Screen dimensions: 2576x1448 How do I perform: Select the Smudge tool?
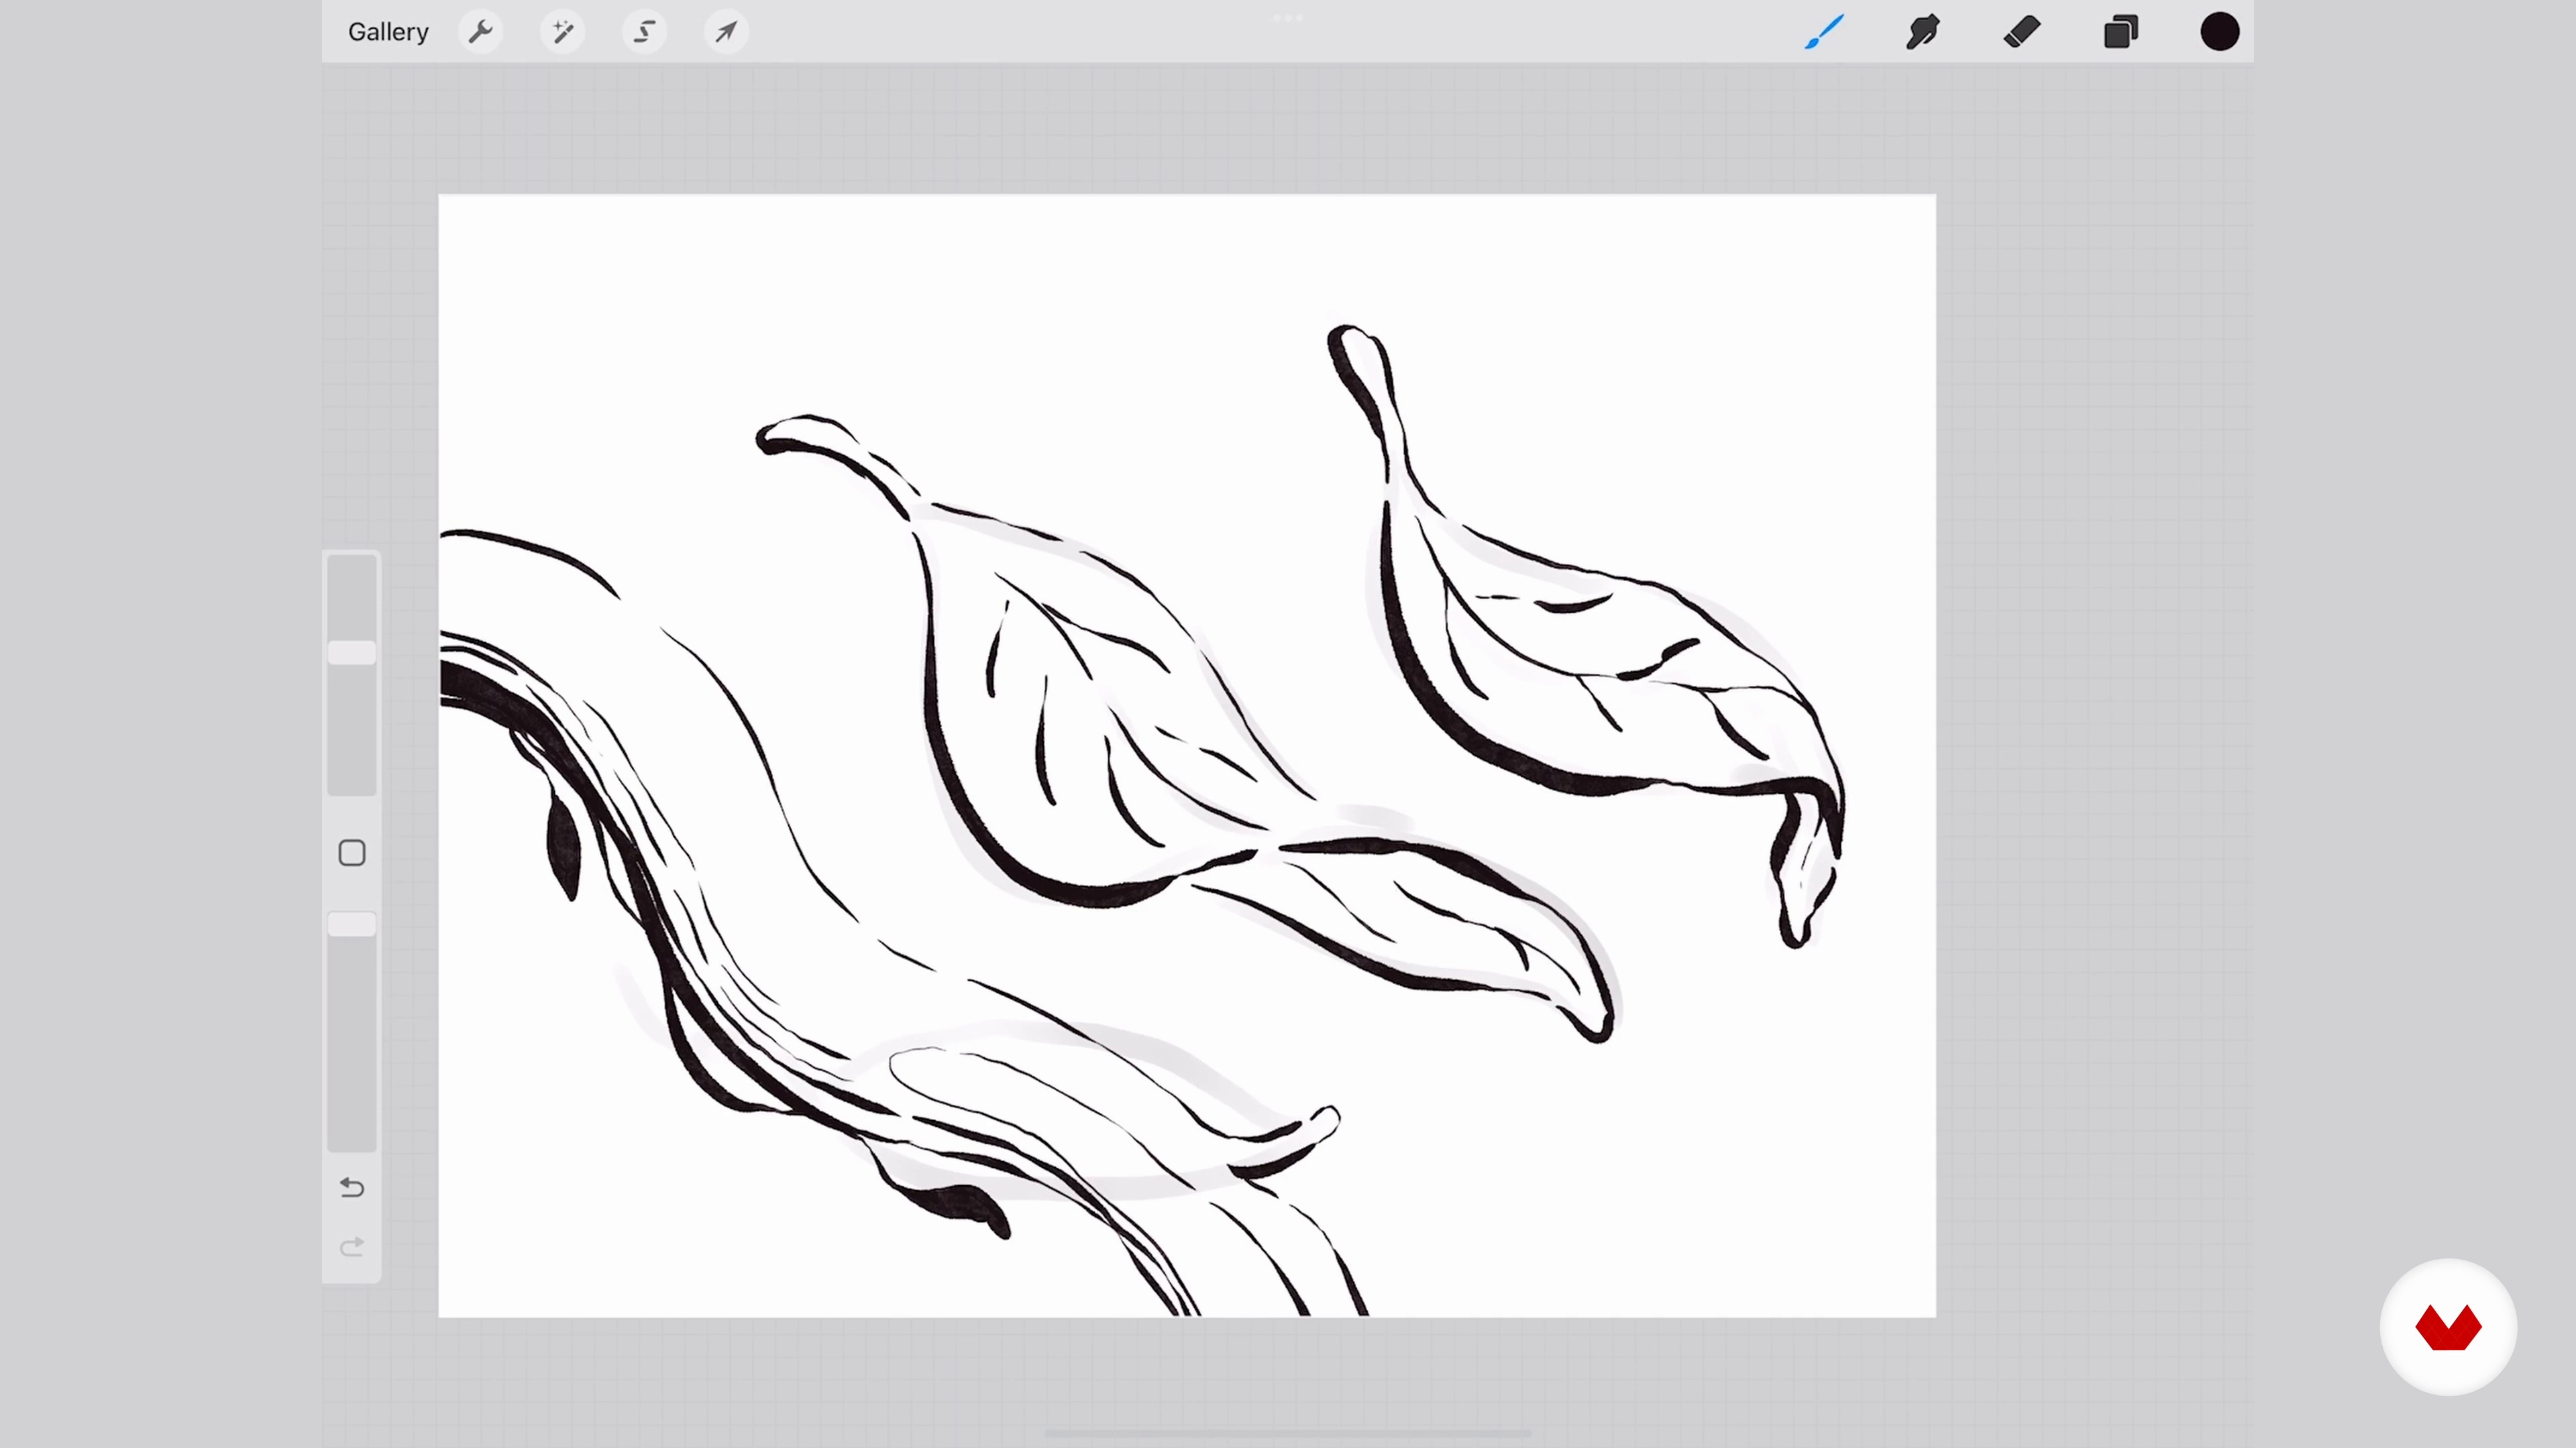pos(1922,32)
